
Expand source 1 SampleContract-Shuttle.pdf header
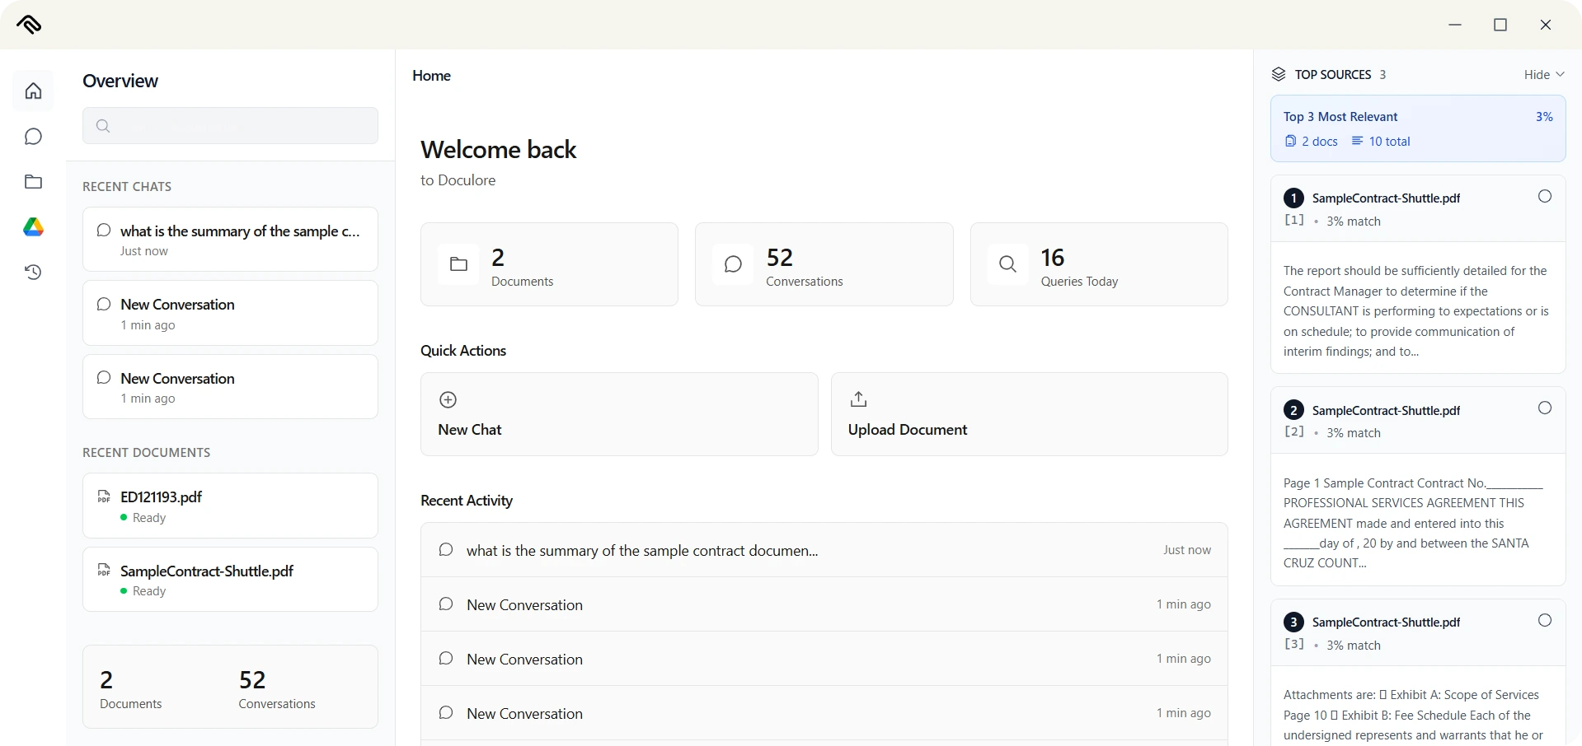[x=1401, y=208]
